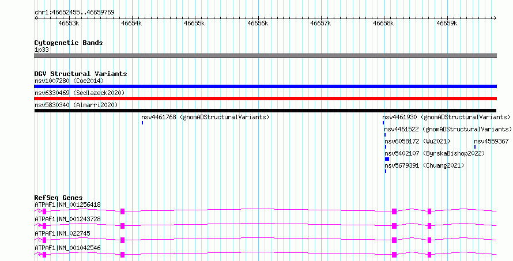Click the small blue nsv4461522 variant mark
Screen dimensions: 513x261
point(385,135)
